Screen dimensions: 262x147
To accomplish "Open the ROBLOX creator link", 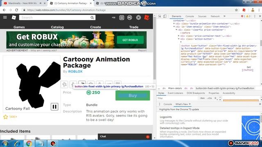I will [x=75, y=71].
